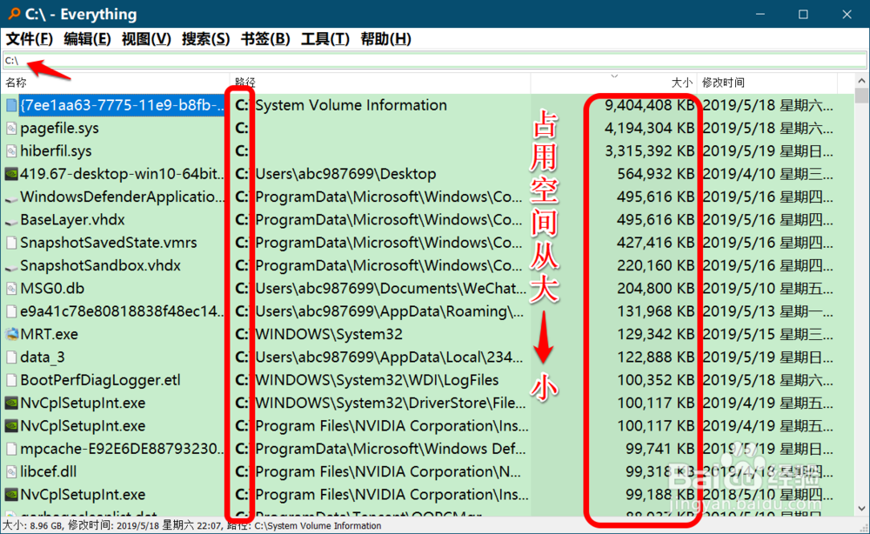Open the 工具(T) menu
Image resolution: width=870 pixels, height=534 pixels.
pyautogui.click(x=325, y=38)
